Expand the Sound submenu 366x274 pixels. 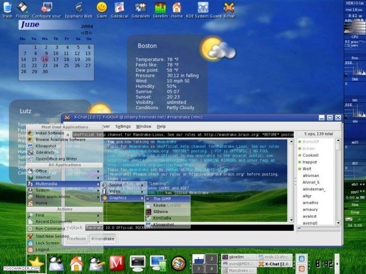(x=123, y=185)
